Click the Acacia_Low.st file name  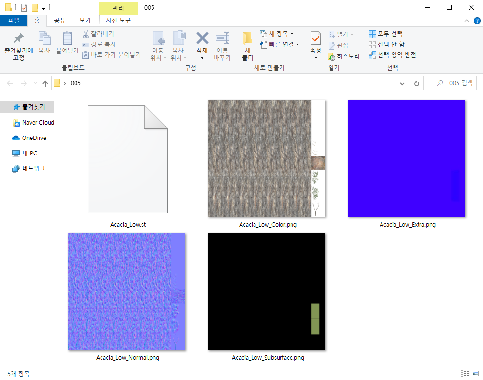tap(128, 225)
